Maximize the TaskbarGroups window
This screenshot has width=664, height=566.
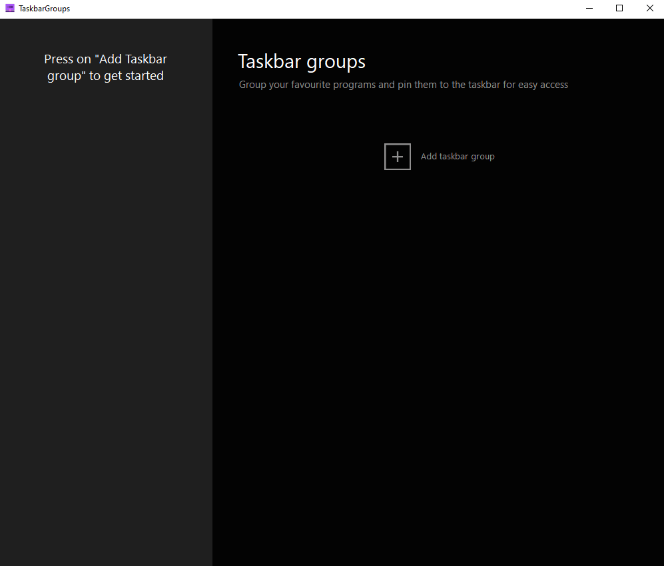click(x=619, y=9)
